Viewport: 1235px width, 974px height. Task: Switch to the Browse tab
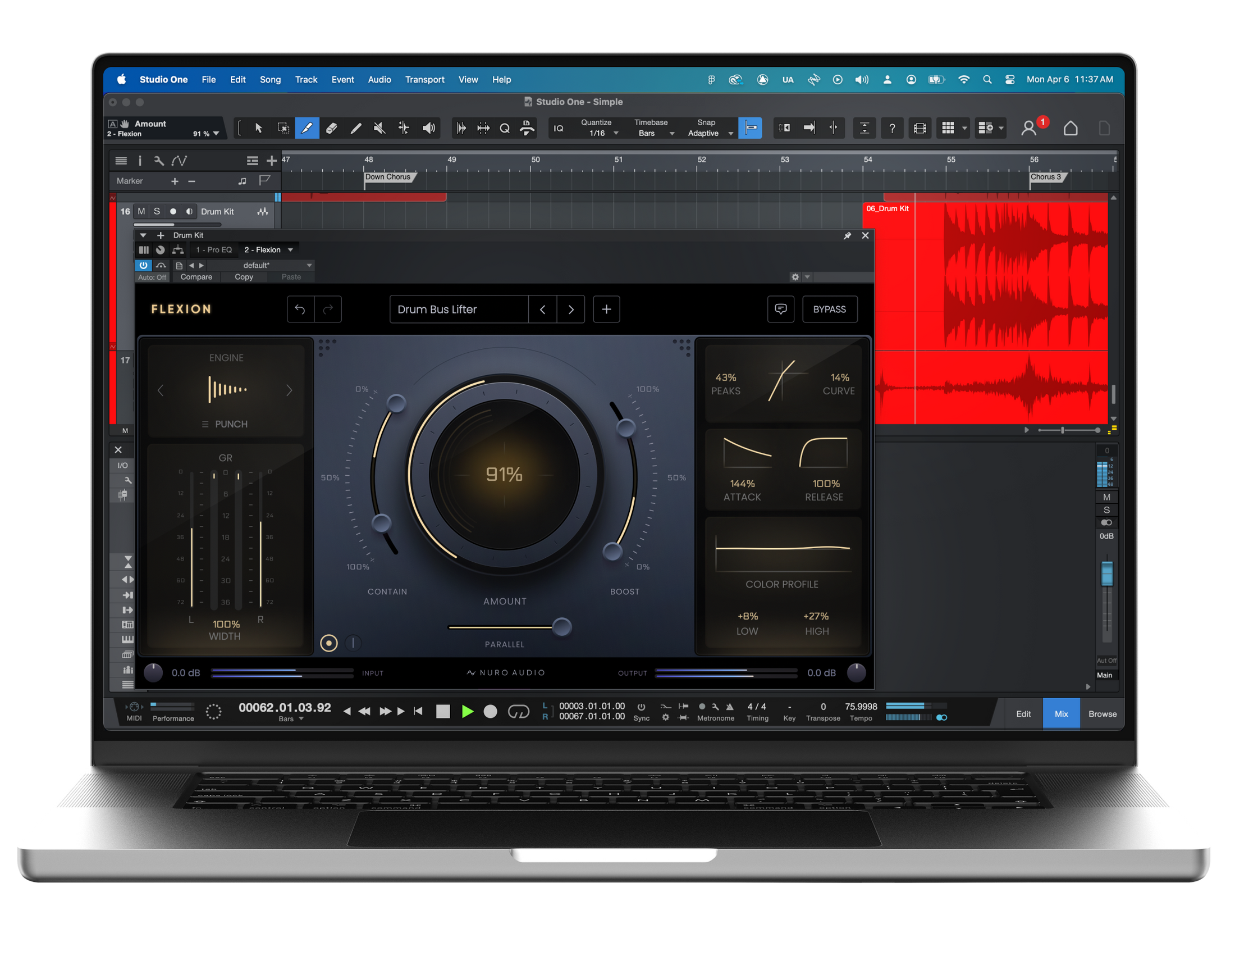[x=1101, y=713]
